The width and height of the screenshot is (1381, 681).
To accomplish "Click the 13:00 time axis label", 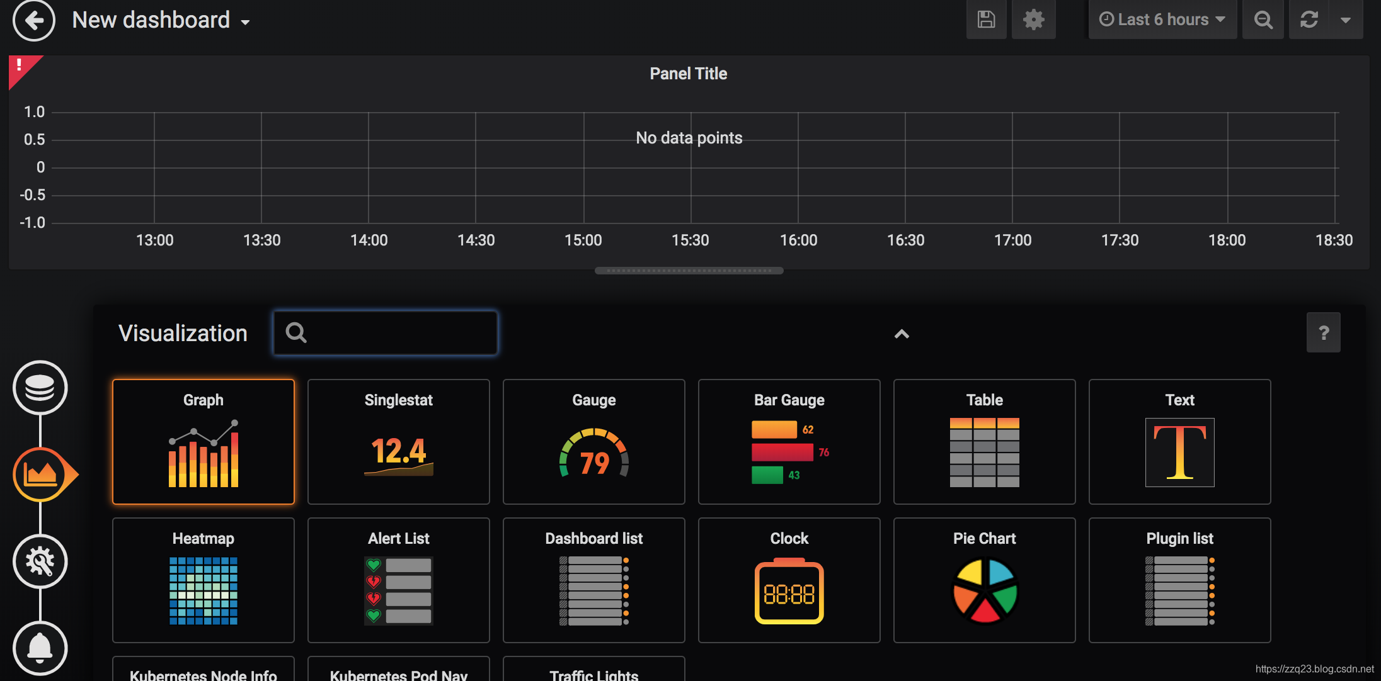I will 155,240.
